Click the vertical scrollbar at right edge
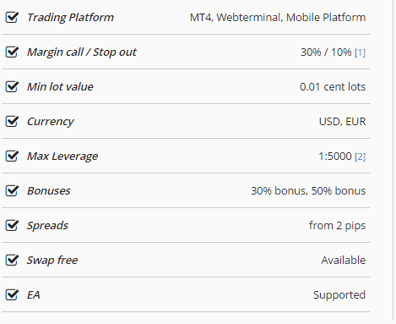Screen dimensions: 396x324 (394, 160)
